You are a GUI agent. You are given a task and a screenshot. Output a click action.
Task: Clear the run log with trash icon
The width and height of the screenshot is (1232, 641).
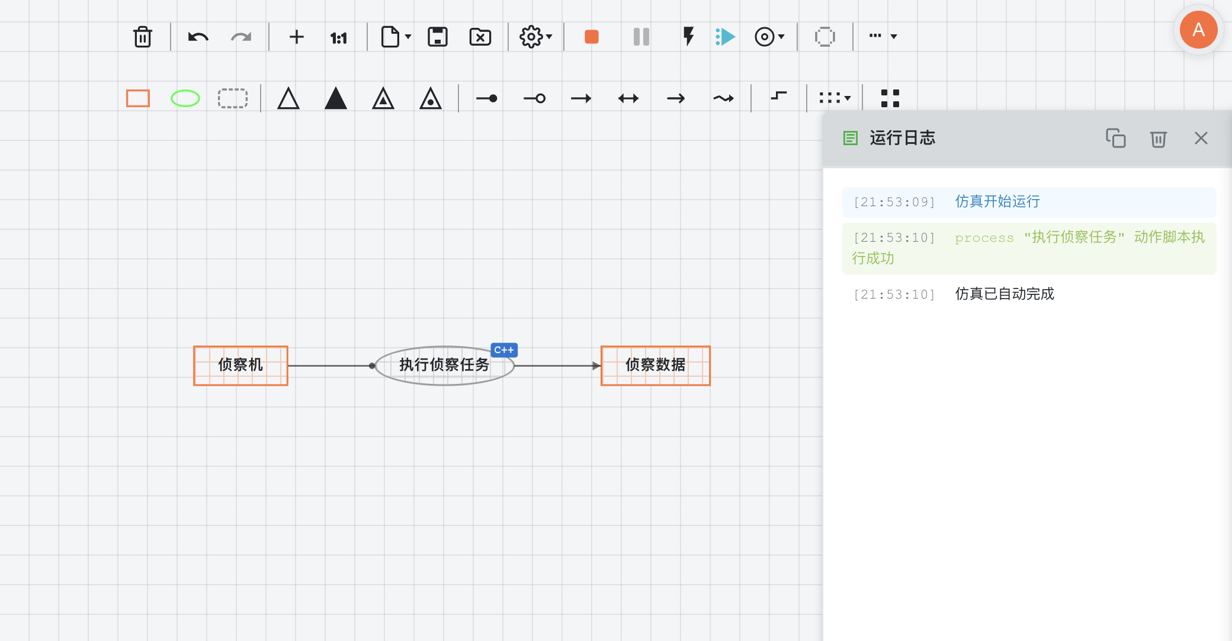tap(1158, 139)
